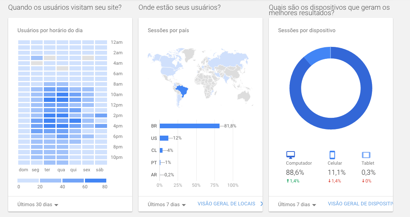Click the CL bar label in country chart

click(154, 150)
